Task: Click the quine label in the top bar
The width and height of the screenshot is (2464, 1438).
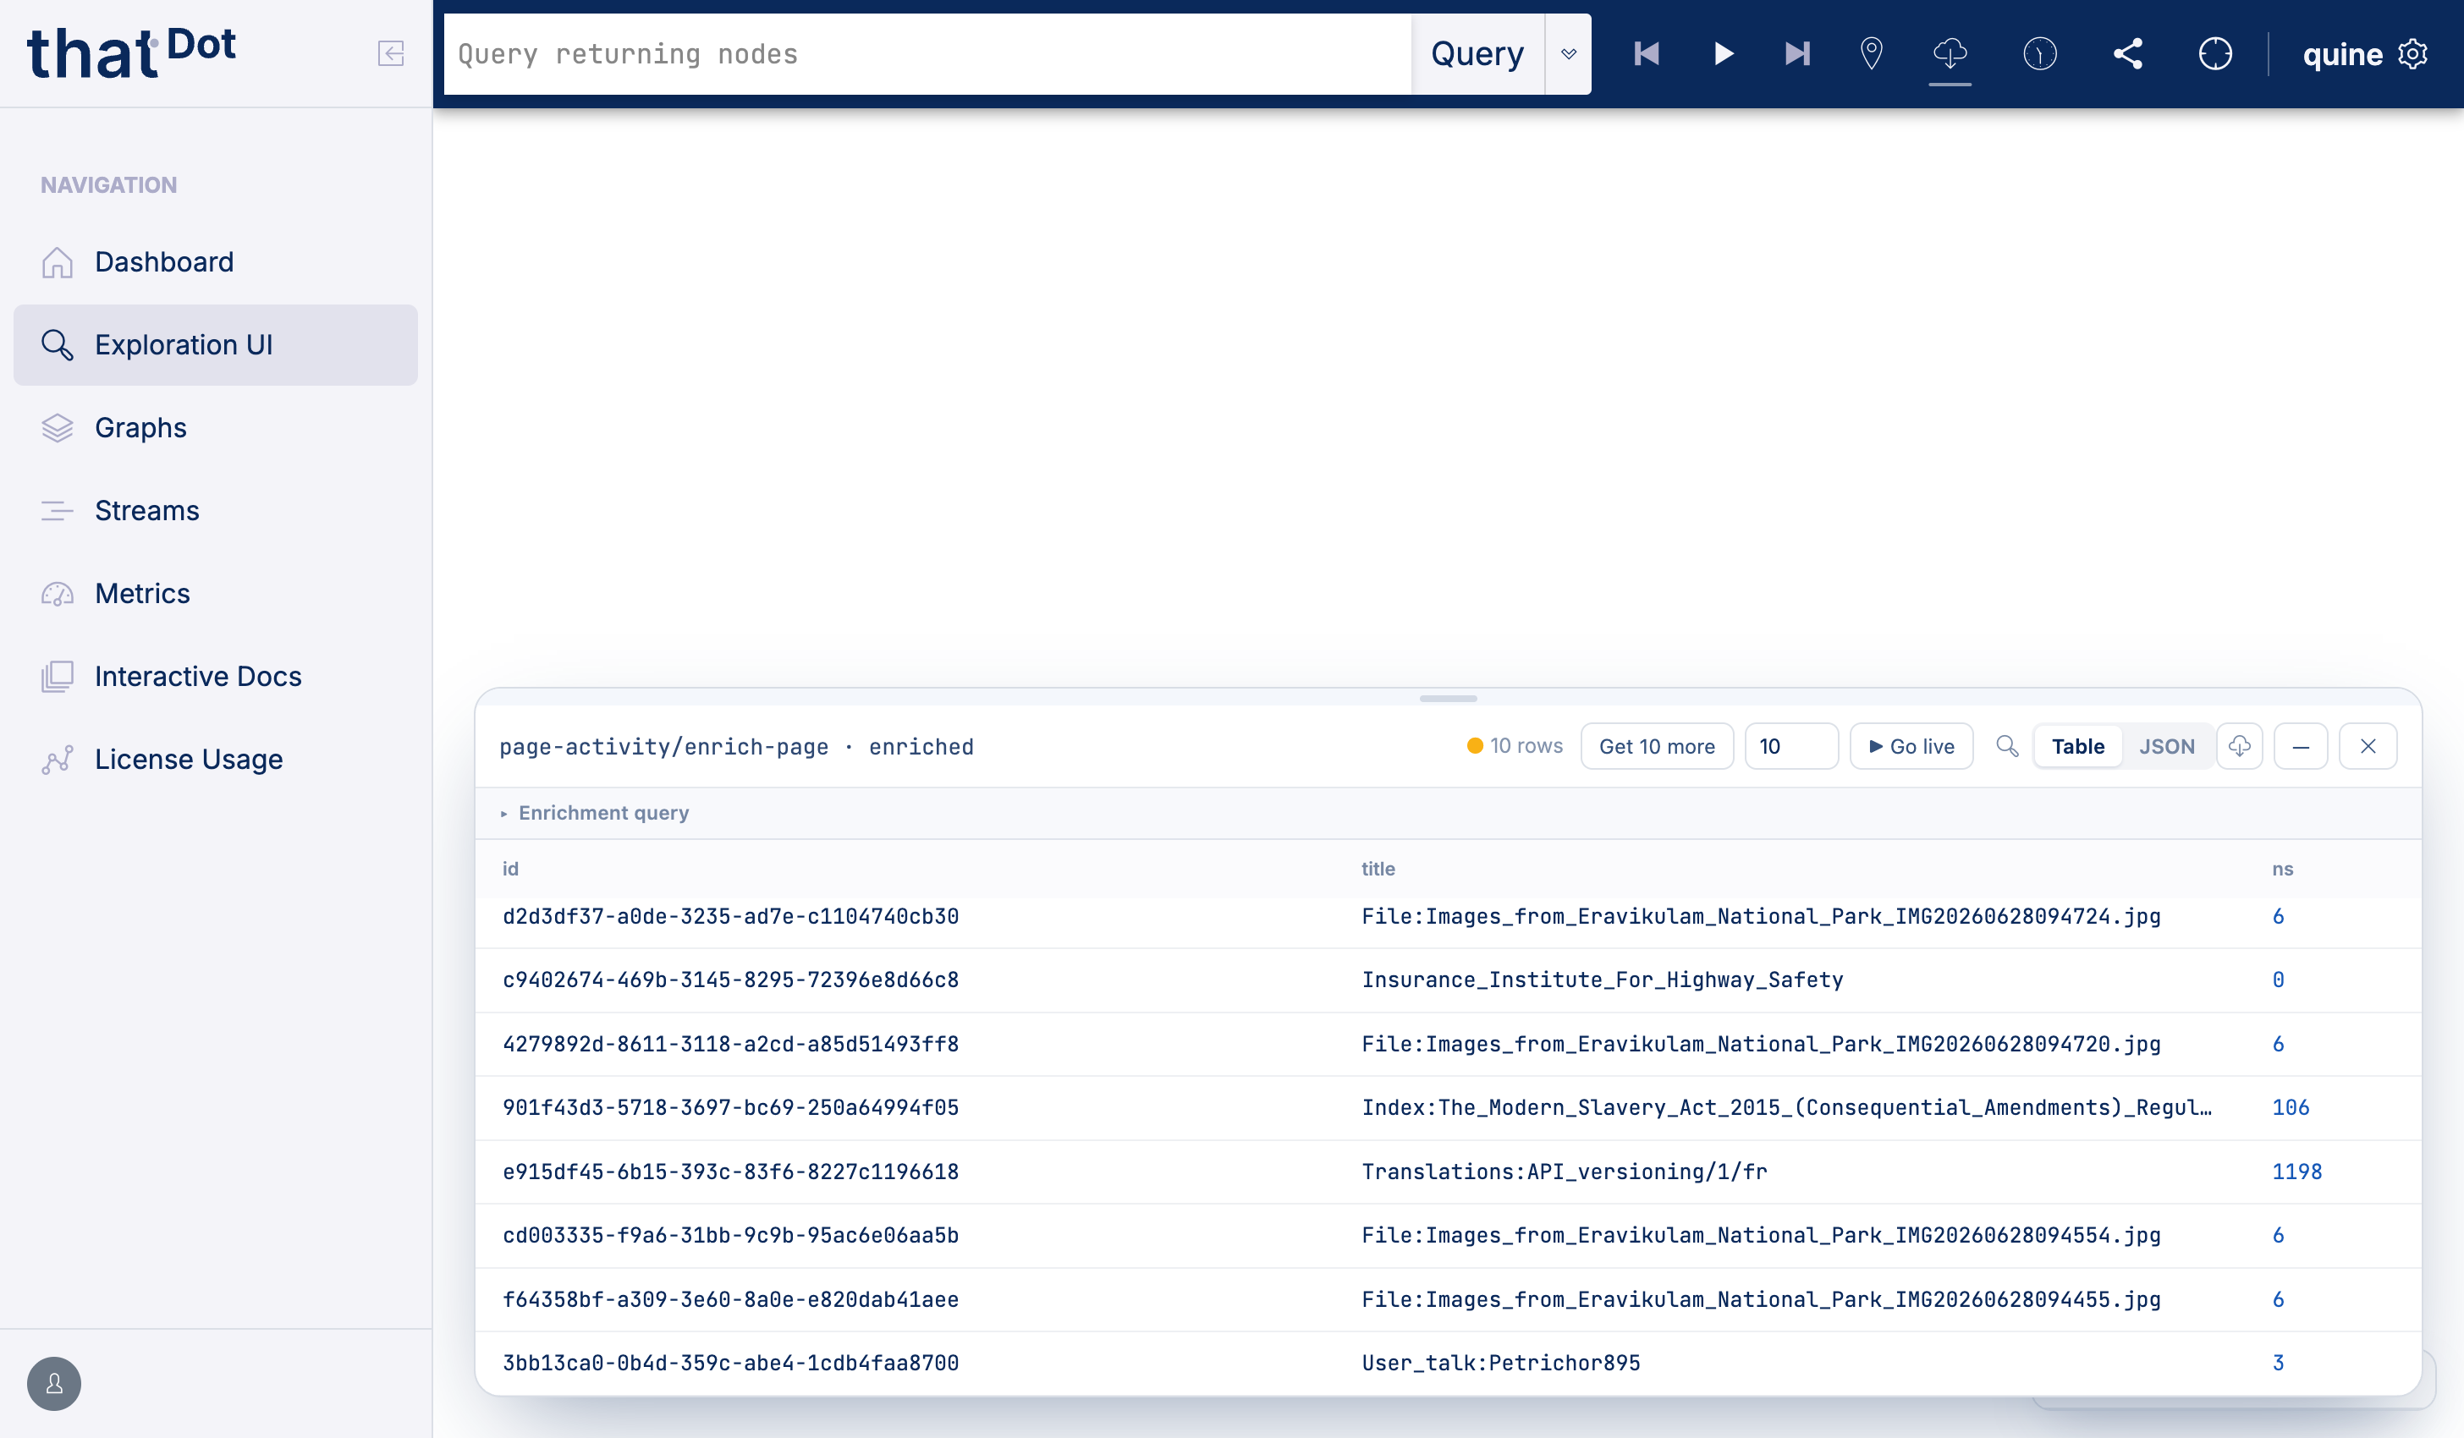Action: (x=2342, y=54)
